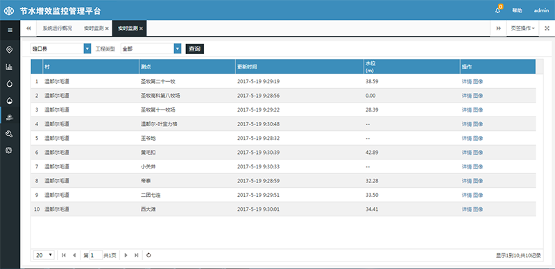Select 测点 cell 圣牧高科第八牧场
The height and width of the screenshot is (269, 555).
click(161, 96)
